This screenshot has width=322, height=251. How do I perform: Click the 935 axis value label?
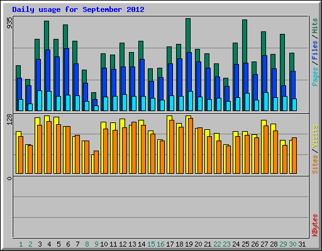pos(9,23)
